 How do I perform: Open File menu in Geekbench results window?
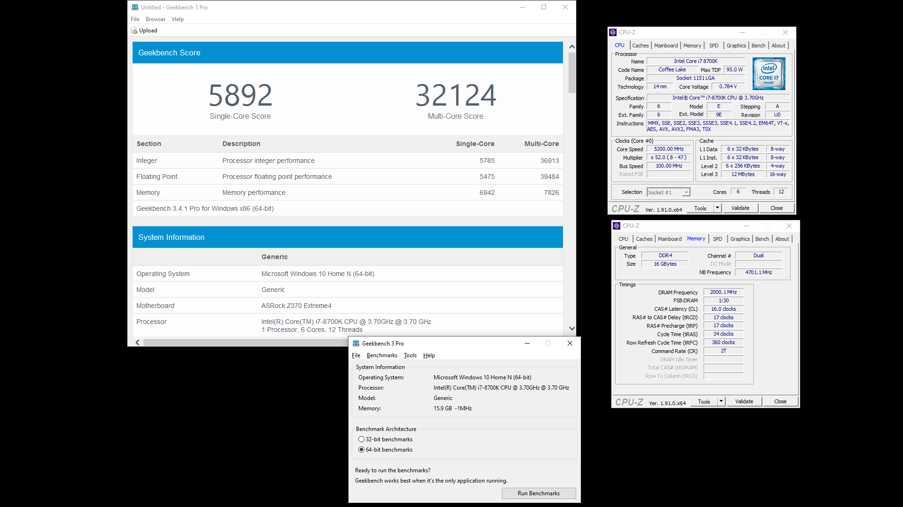click(x=135, y=19)
